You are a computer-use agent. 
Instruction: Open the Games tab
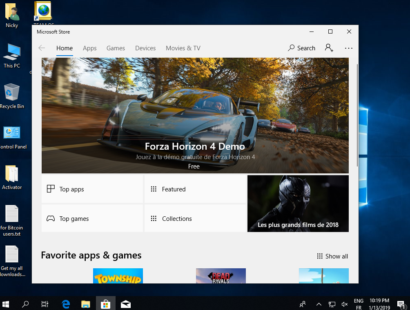pyautogui.click(x=116, y=48)
